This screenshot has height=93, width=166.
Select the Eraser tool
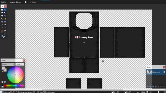(x=5, y=25)
